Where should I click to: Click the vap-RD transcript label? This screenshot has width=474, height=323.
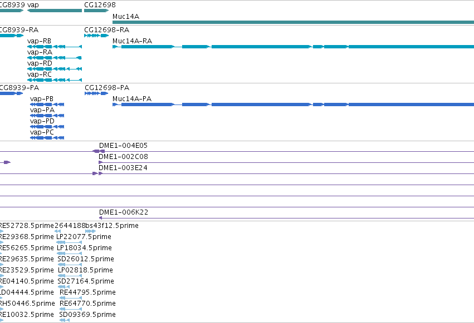tap(40, 63)
